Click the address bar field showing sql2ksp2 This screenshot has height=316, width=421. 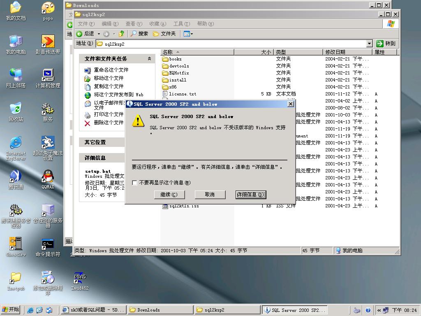(231, 44)
